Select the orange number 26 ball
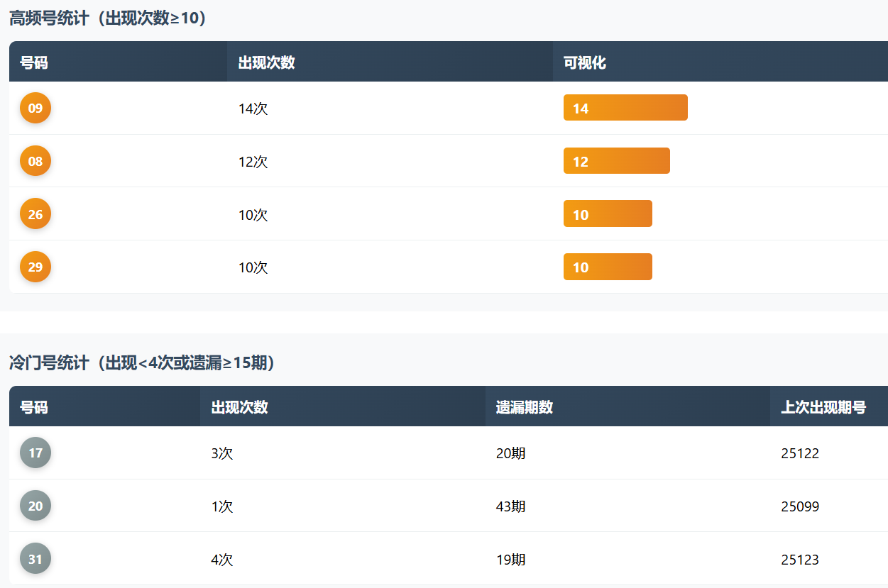The height and width of the screenshot is (588, 888). pyautogui.click(x=35, y=214)
